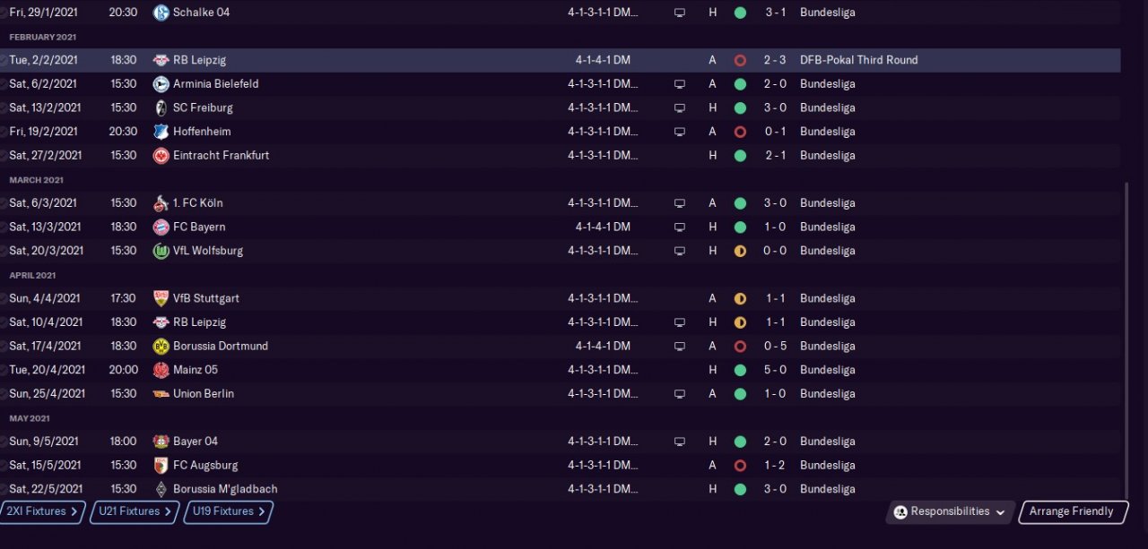Click the TV broadcast icon in the Schalke 04 row

pyautogui.click(x=680, y=13)
